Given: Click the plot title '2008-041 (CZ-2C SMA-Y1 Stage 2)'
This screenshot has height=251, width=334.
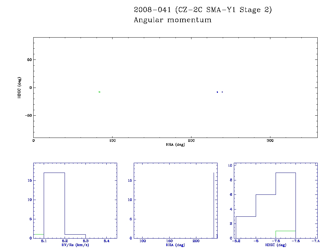Looking at the screenshot, I should point(203,10).
